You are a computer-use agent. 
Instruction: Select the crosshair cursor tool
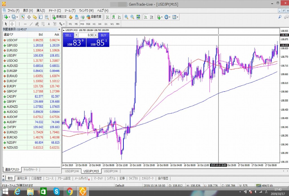click(x=12, y=24)
